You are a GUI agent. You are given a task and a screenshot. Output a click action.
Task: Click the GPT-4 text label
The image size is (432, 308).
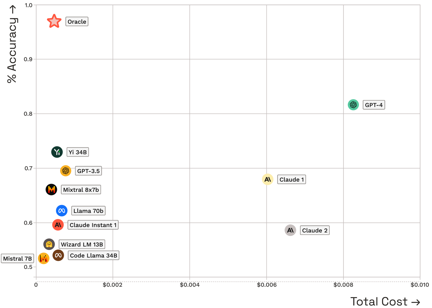(374, 105)
